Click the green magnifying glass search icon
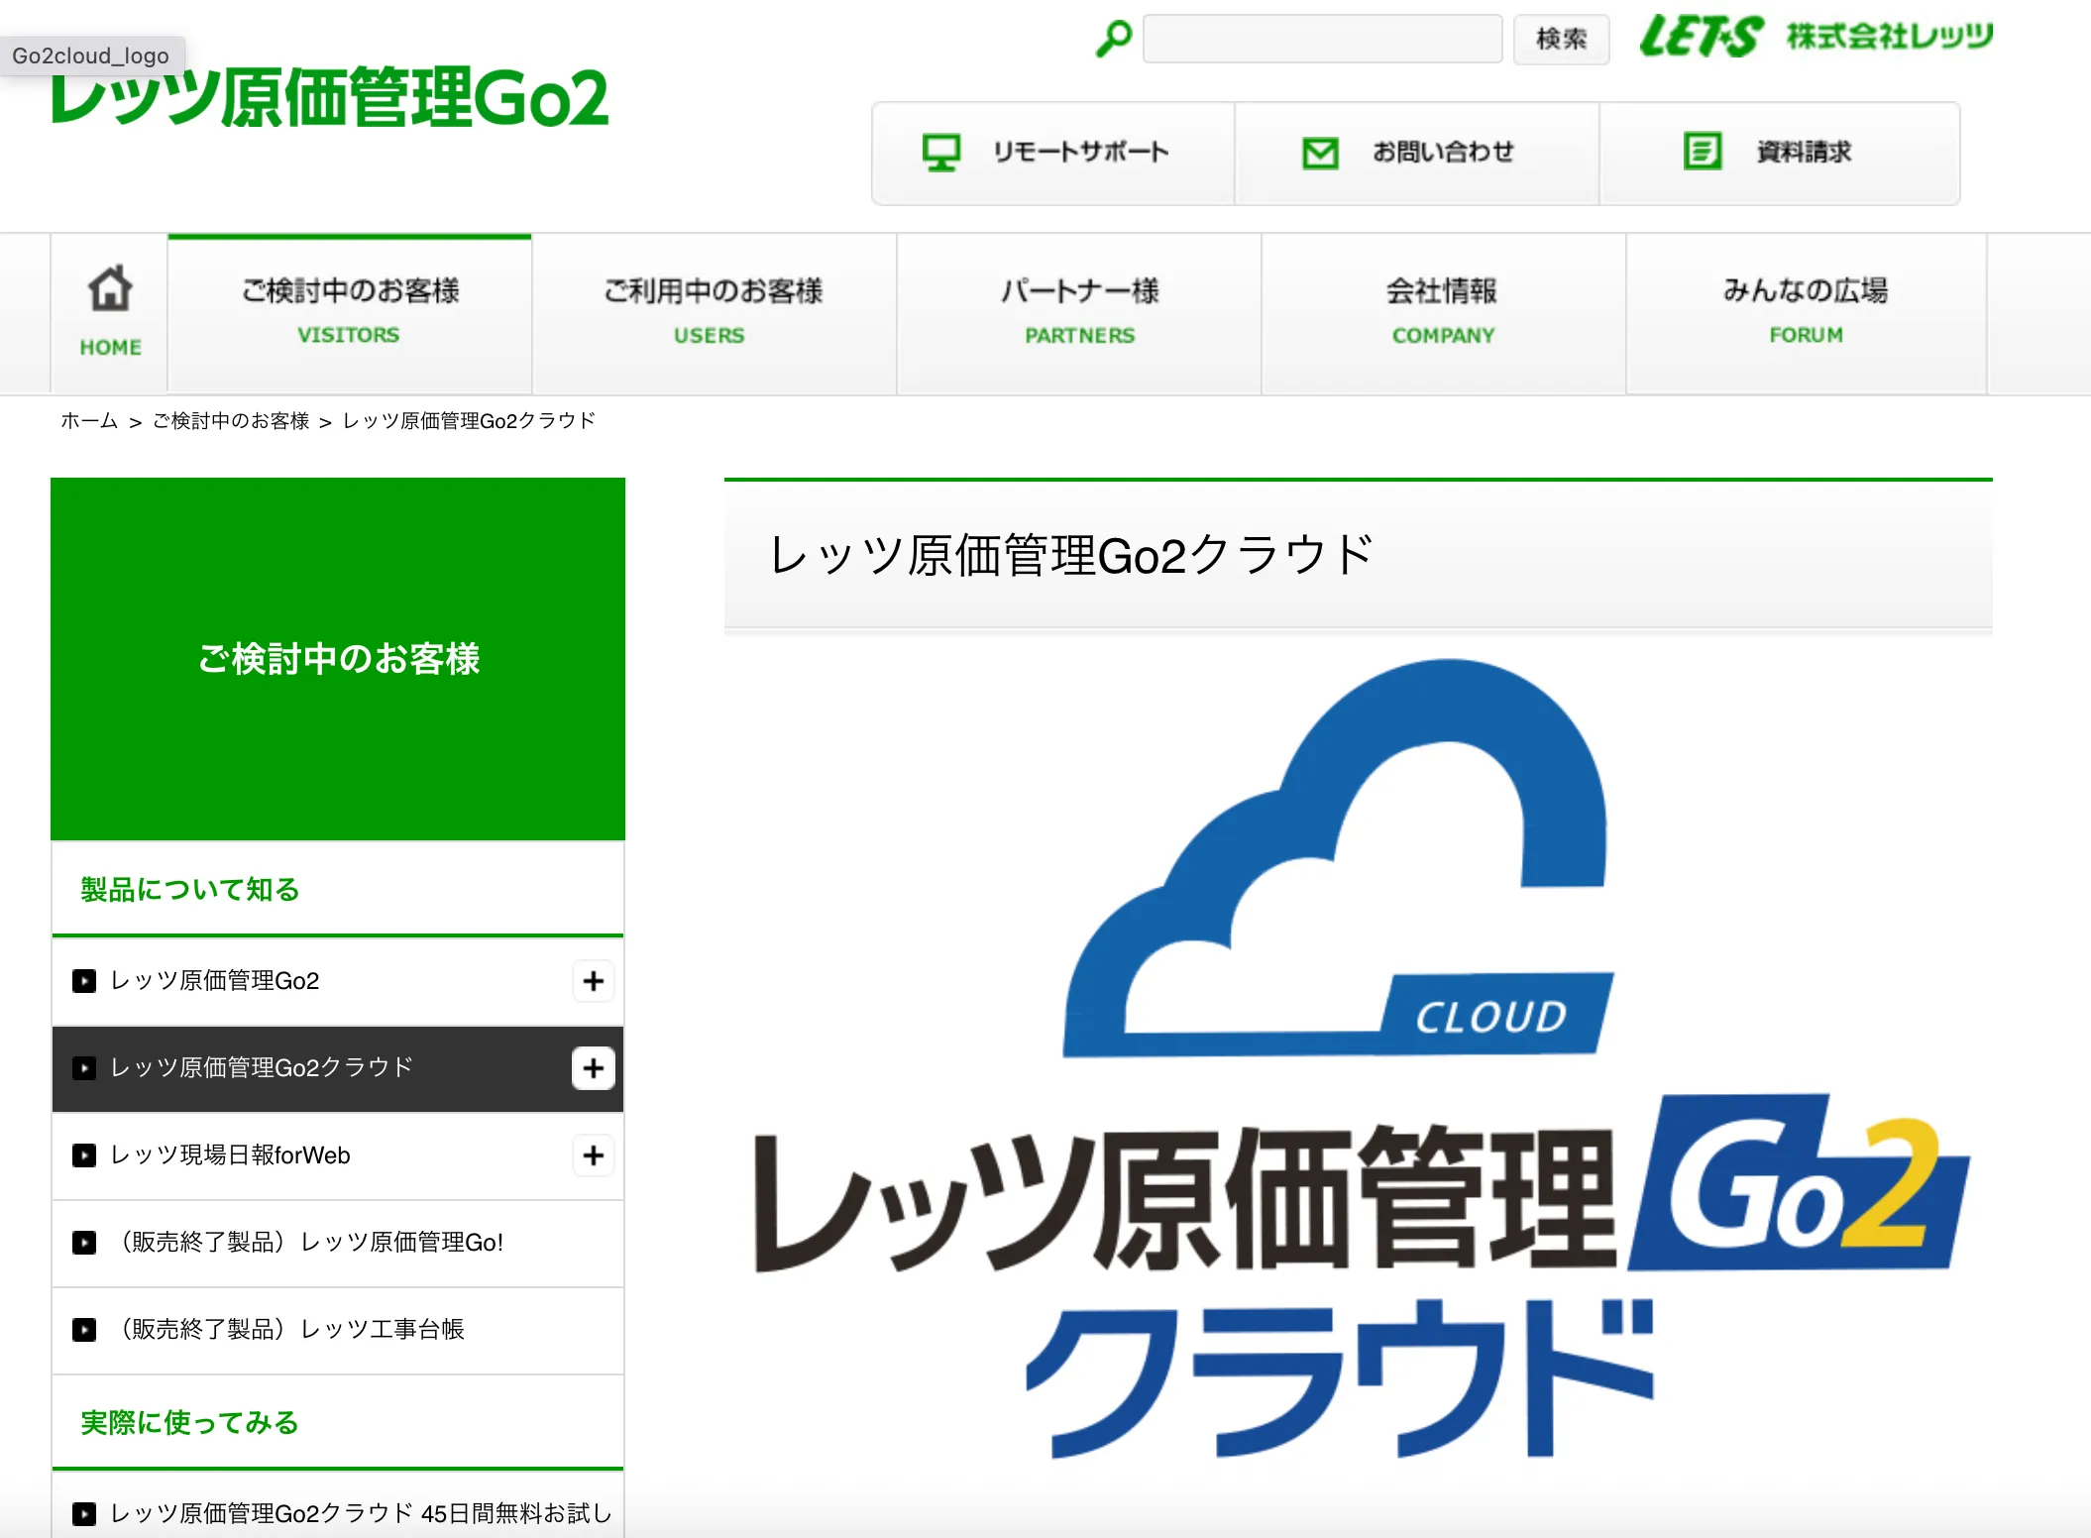The image size is (2091, 1538). point(1114,39)
